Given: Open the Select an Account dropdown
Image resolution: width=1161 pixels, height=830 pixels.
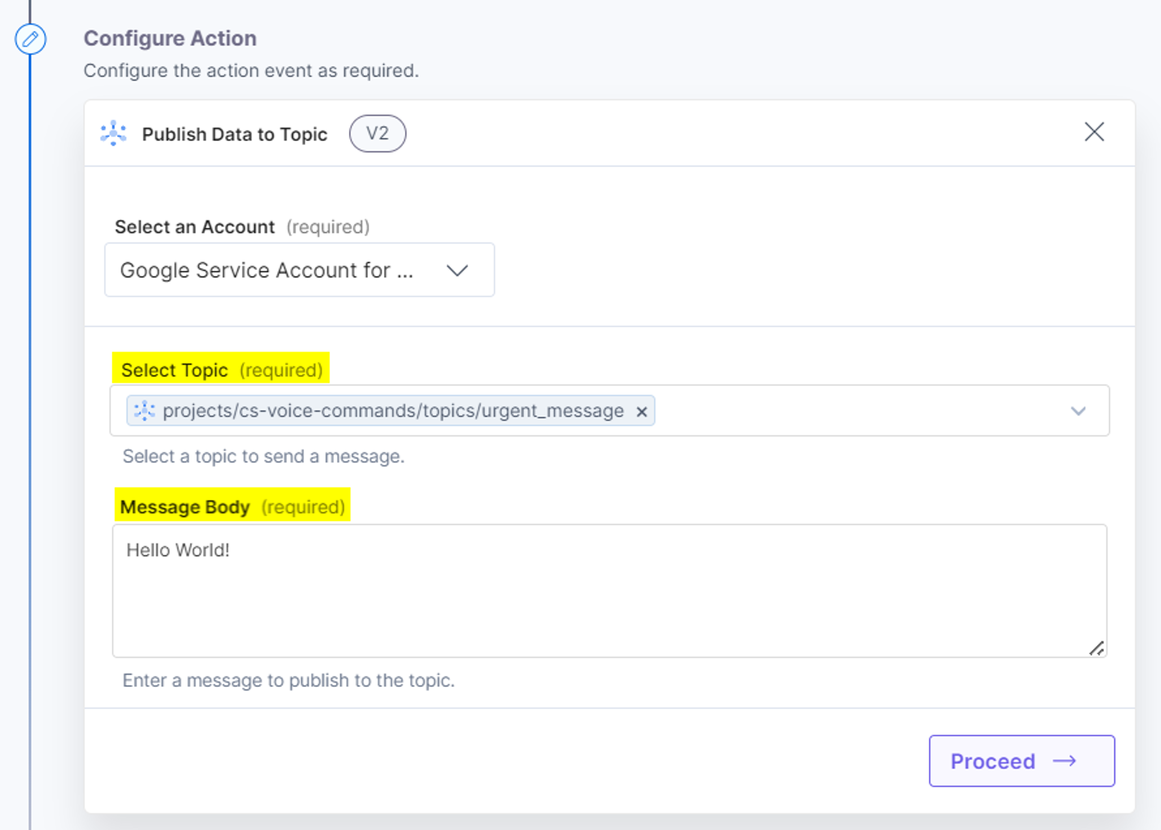Looking at the screenshot, I should [299, 270].
